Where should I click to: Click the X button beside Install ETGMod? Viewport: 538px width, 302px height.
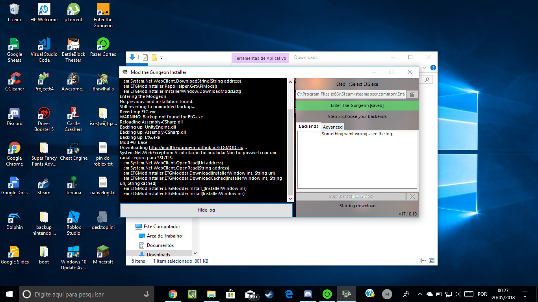[412, 197]
